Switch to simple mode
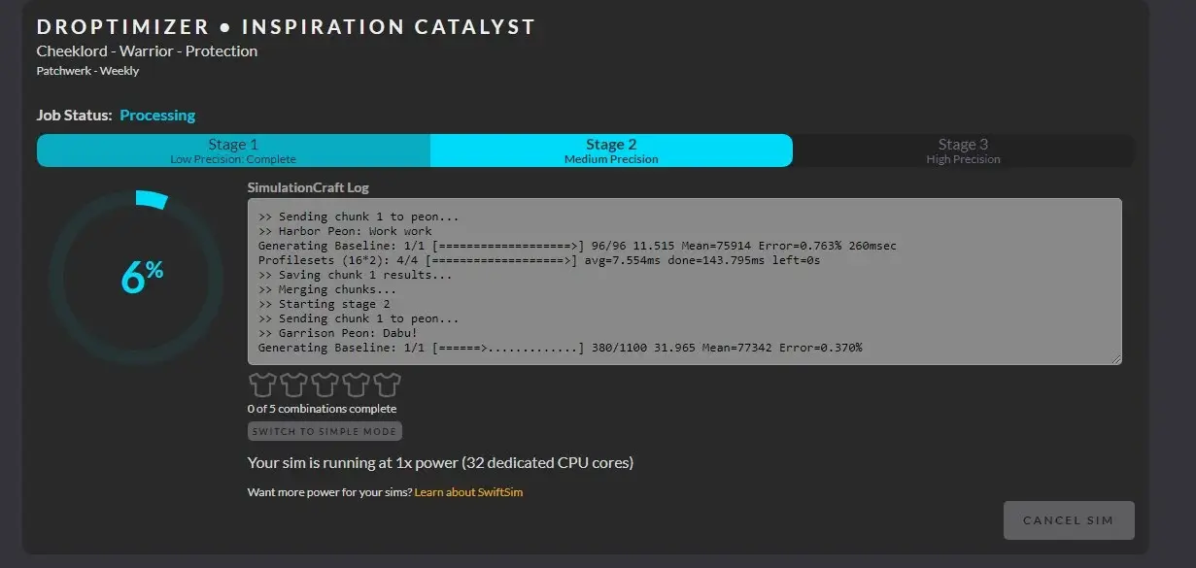The height and width of the screenshot is (568, 1196). [x=325, y=431]
